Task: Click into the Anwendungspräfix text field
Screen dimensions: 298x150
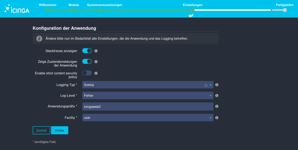Action: (x=148, y=107)
